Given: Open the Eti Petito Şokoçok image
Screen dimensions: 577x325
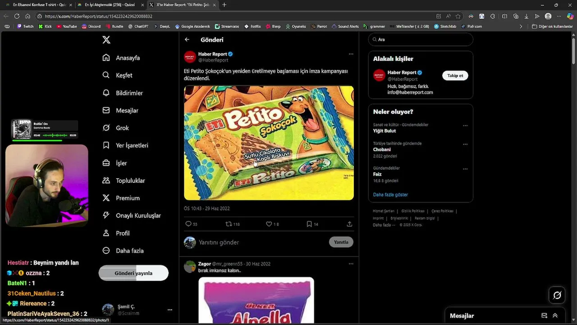Looking at the screenshot, I should click(x=269, y=143).
